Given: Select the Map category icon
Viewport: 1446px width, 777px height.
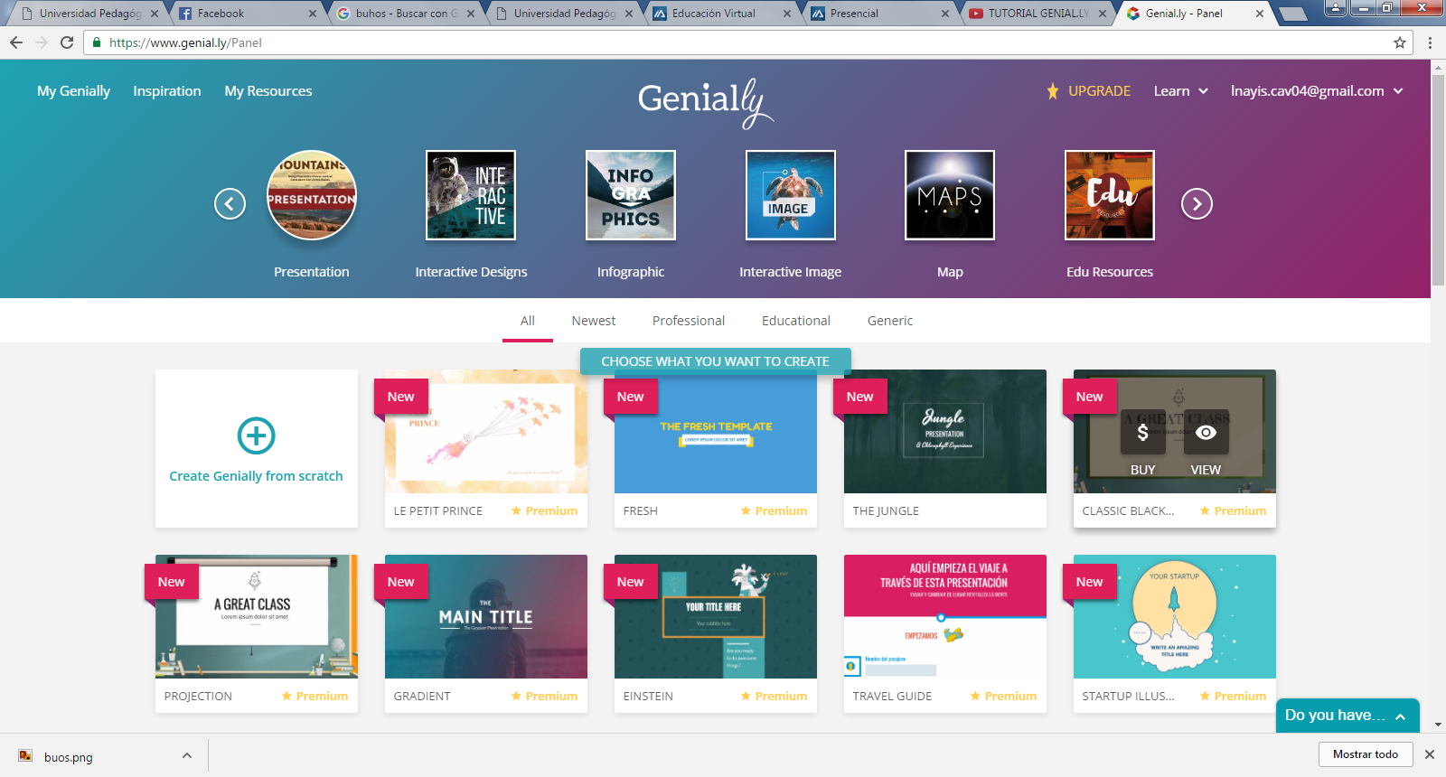Looking at the screenshot, I should [x=950, y=195].
